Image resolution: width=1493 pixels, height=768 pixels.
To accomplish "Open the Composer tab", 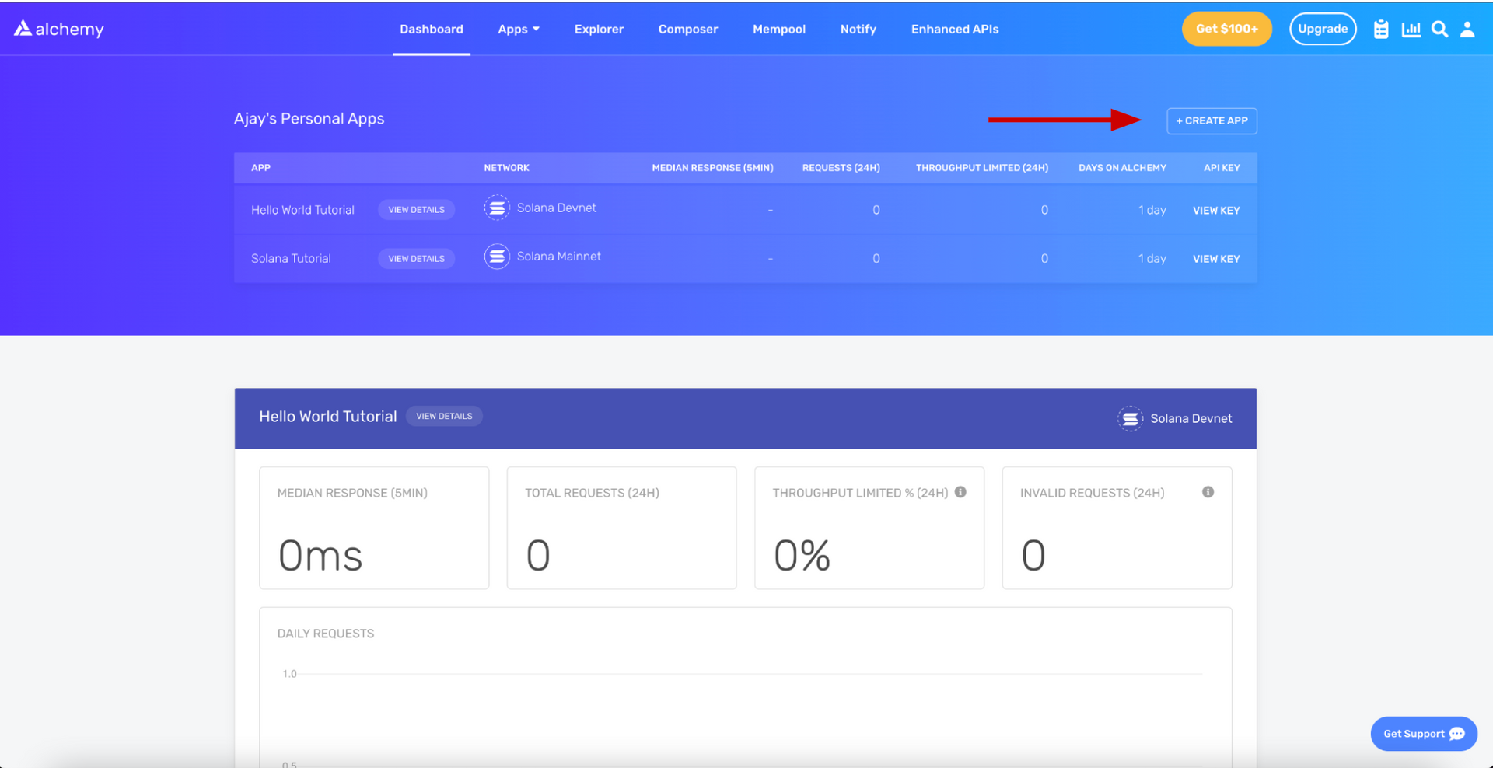I will 688,30.
